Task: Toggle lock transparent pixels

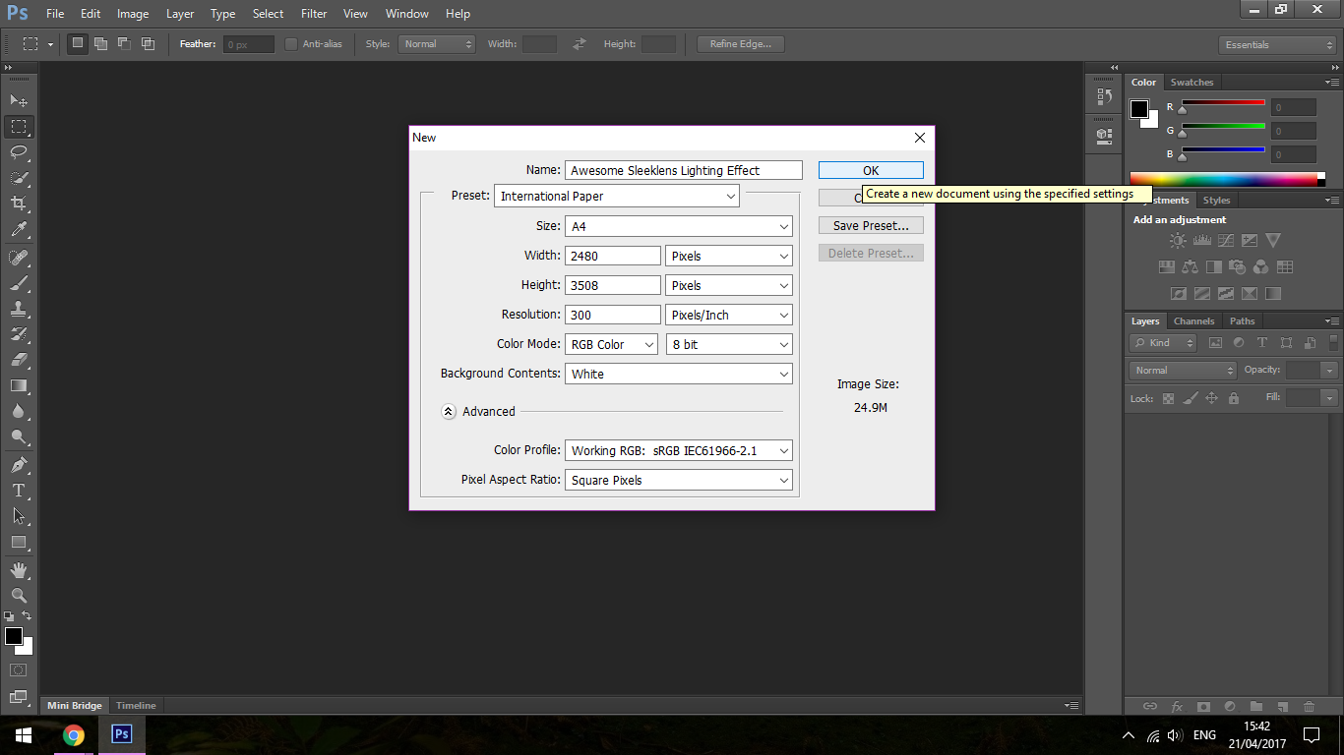Action: (x=1169, y=398)
